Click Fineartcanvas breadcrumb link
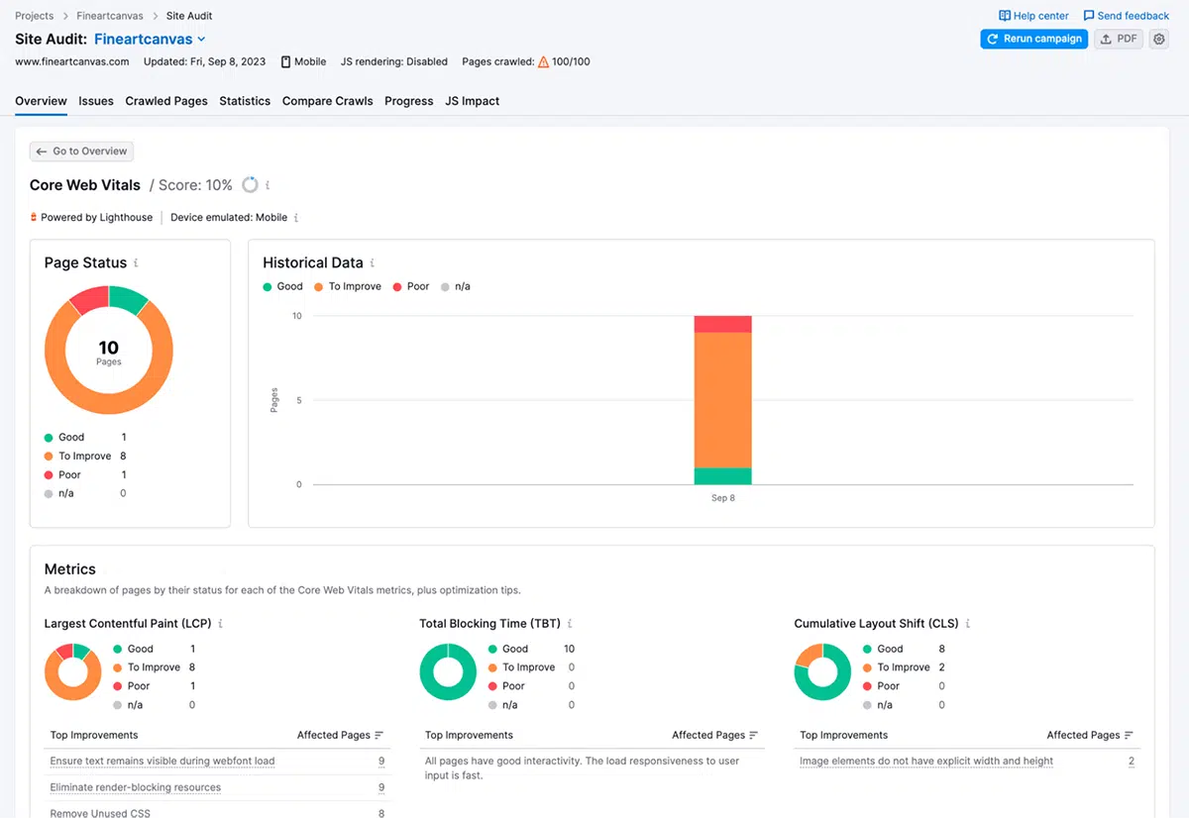 click(x=110, y=16)
